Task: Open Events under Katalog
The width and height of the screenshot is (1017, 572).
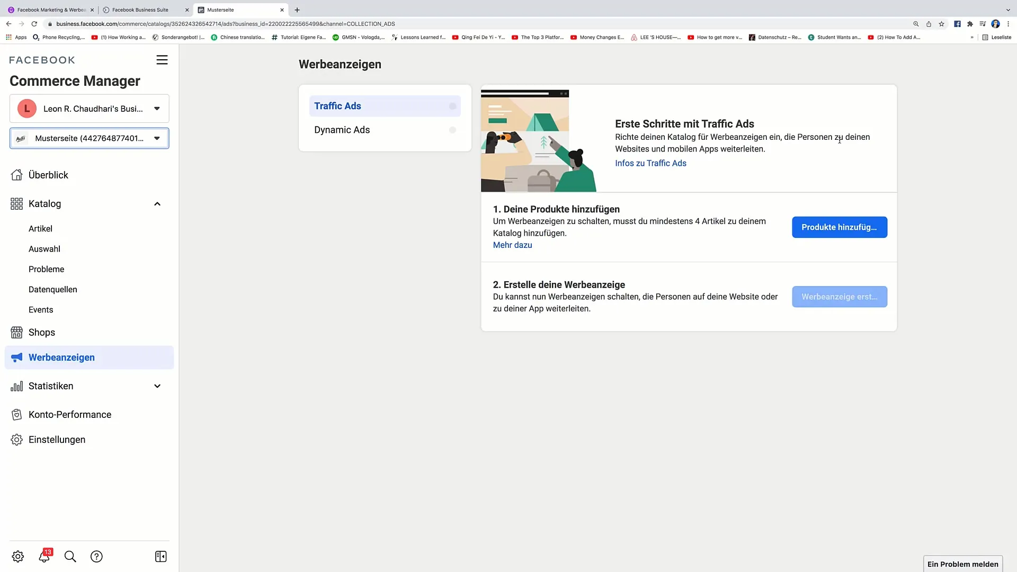Action: [41, 310]
